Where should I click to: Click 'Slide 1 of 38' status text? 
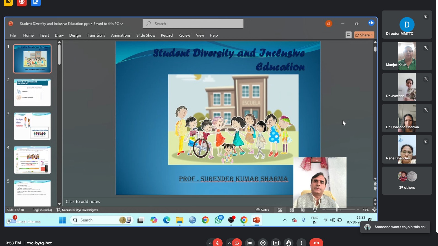click(15, 210)
